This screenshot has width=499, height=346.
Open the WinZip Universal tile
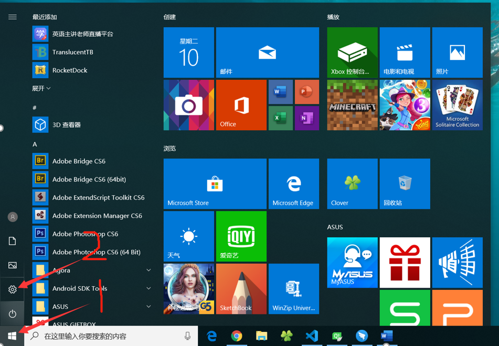tap(294, 289)
